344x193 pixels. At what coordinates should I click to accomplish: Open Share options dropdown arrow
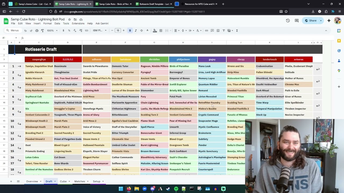(321, 21)
